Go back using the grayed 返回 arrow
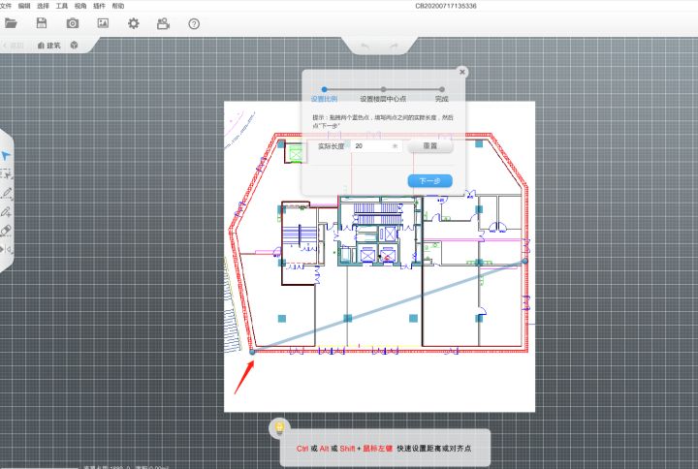 14,46
